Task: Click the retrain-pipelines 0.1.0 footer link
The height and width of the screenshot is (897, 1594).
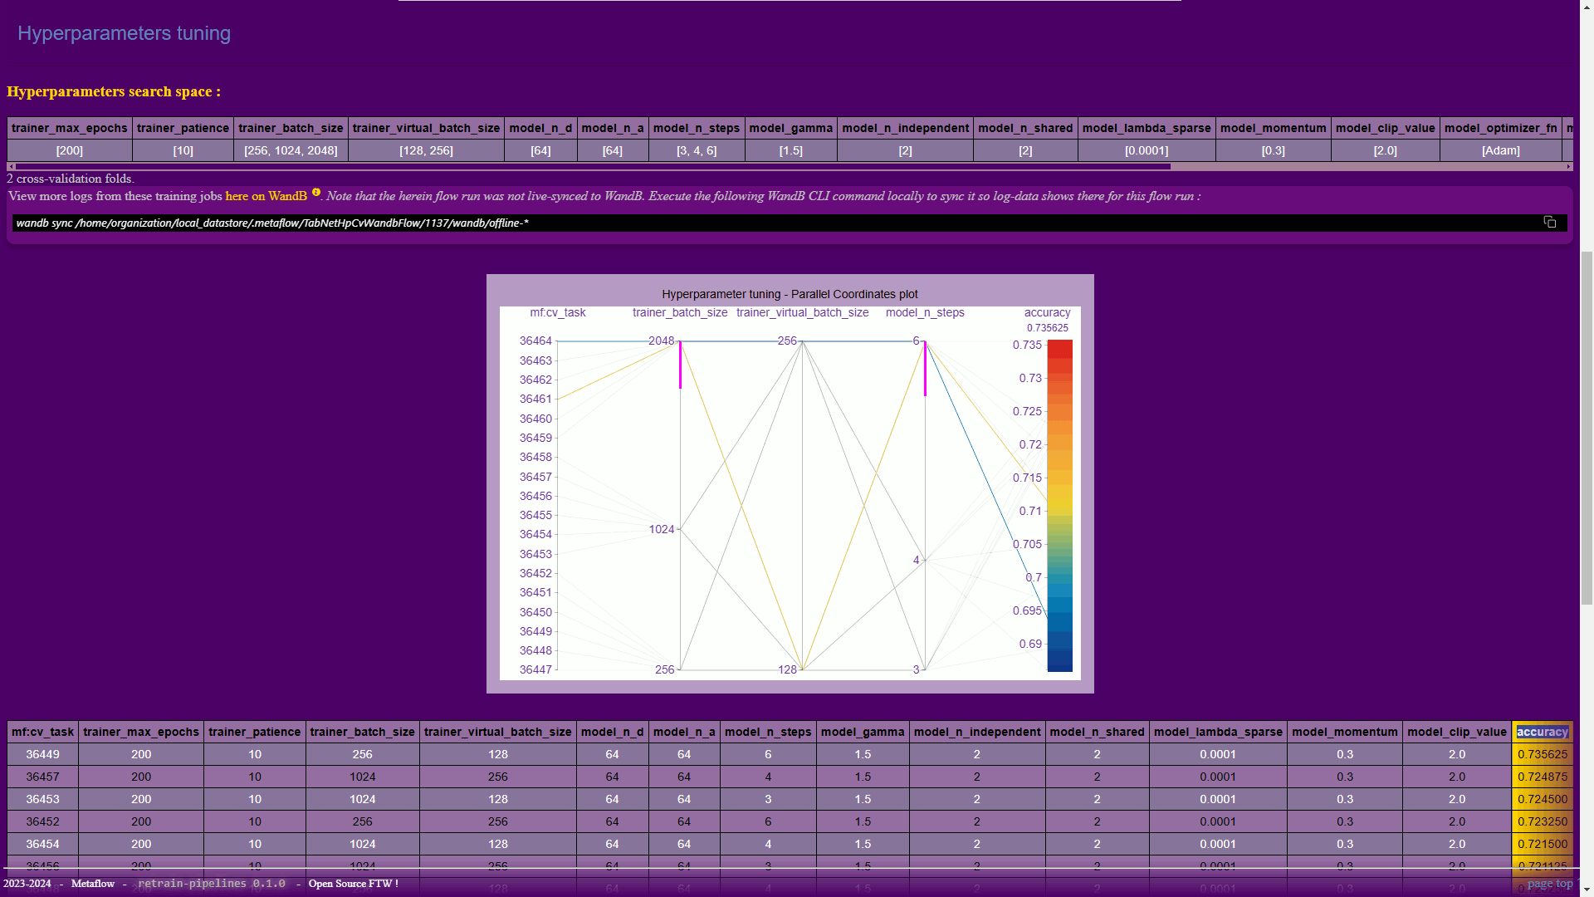Action: (x=212, y=884)
